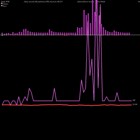Click the Volume legend color swatch

[x=2, y=3]
